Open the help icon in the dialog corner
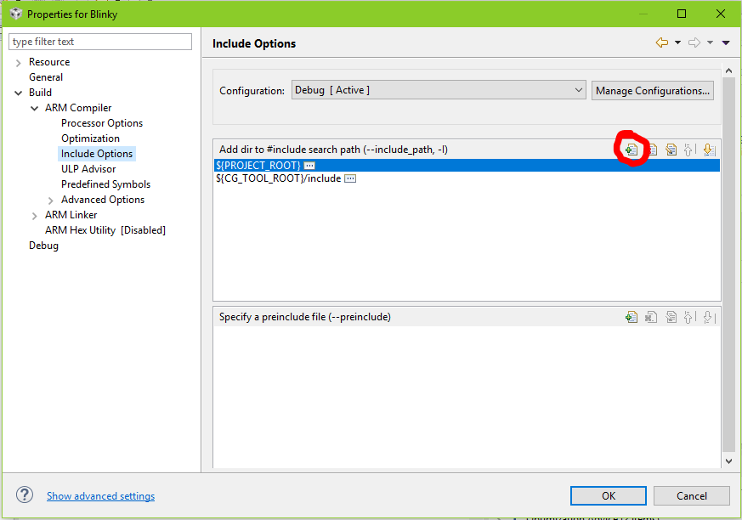Image resolution: width=742 pixels, height=520 pixels. click(x=25, y=495)
